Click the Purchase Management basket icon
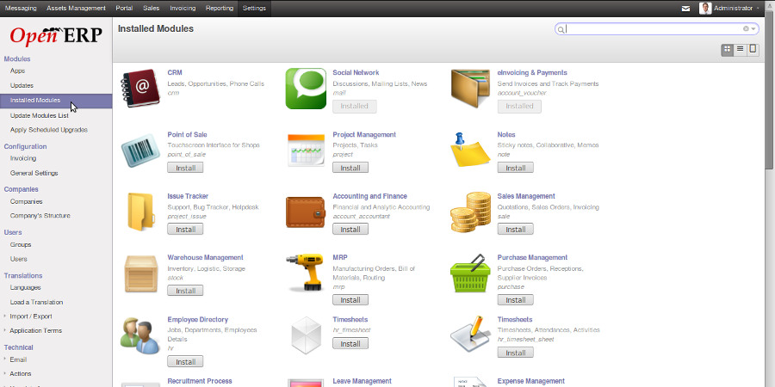Image resolution: width=775 pixels, height=387 pixels. pos(470,273)
